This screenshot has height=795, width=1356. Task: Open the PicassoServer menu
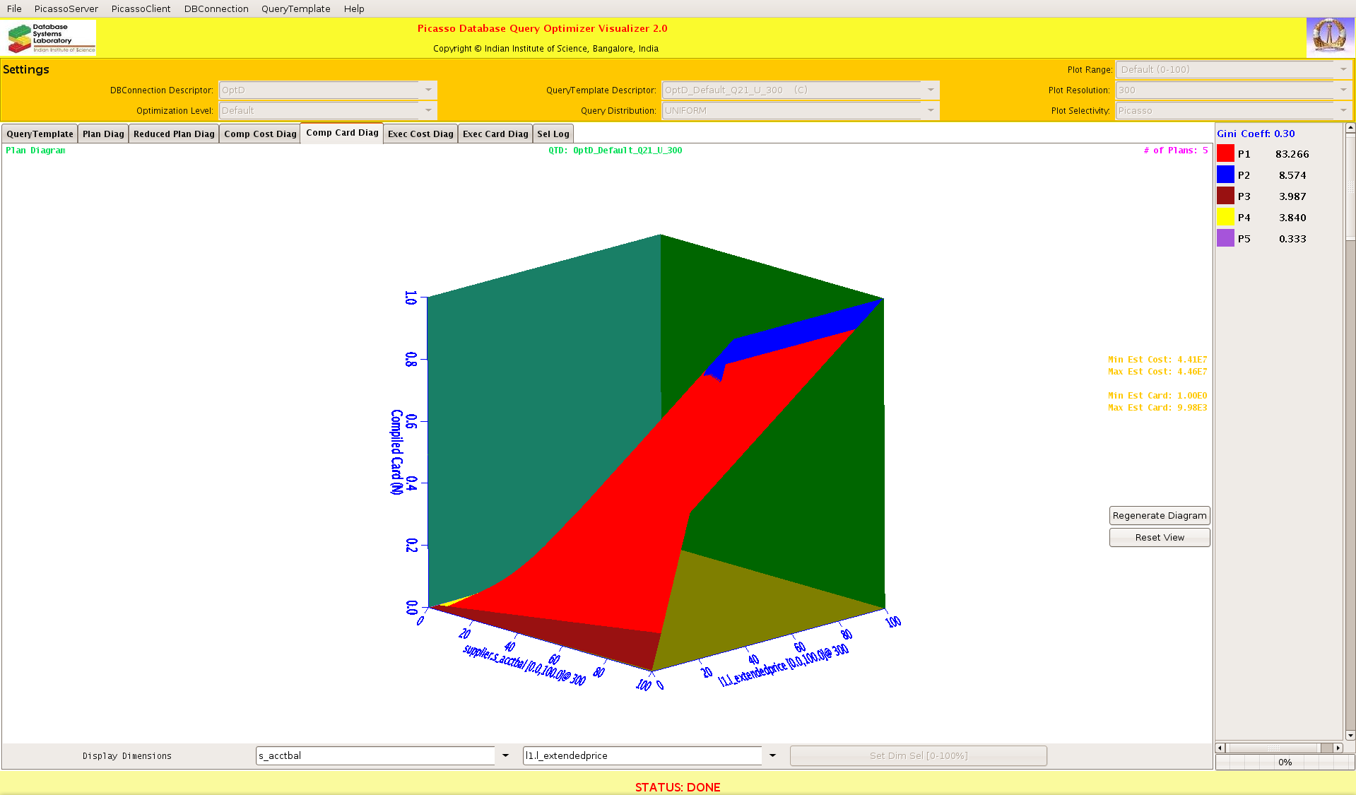point(66,9)
